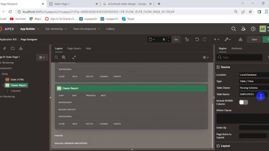This screenshot has width=269, height=151.
Task: Open Page Shared Components tab in left pane
Action: (21, 49)
